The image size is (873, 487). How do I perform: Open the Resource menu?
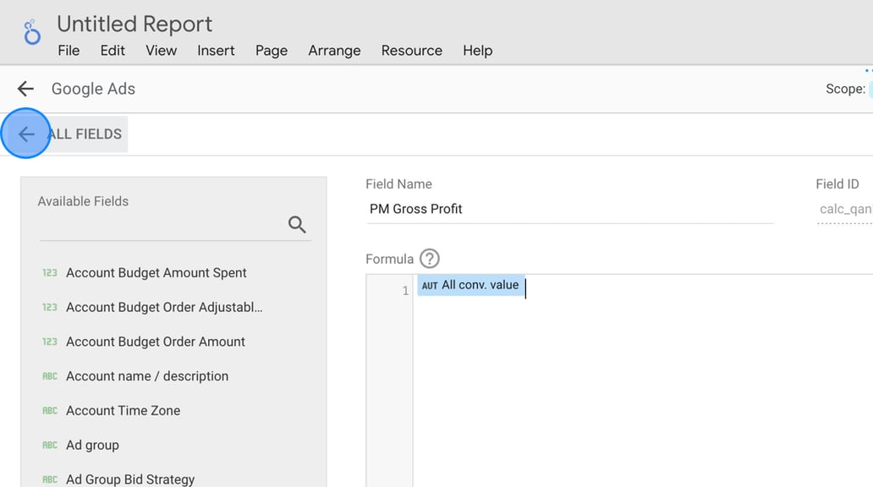coord(411,51)
